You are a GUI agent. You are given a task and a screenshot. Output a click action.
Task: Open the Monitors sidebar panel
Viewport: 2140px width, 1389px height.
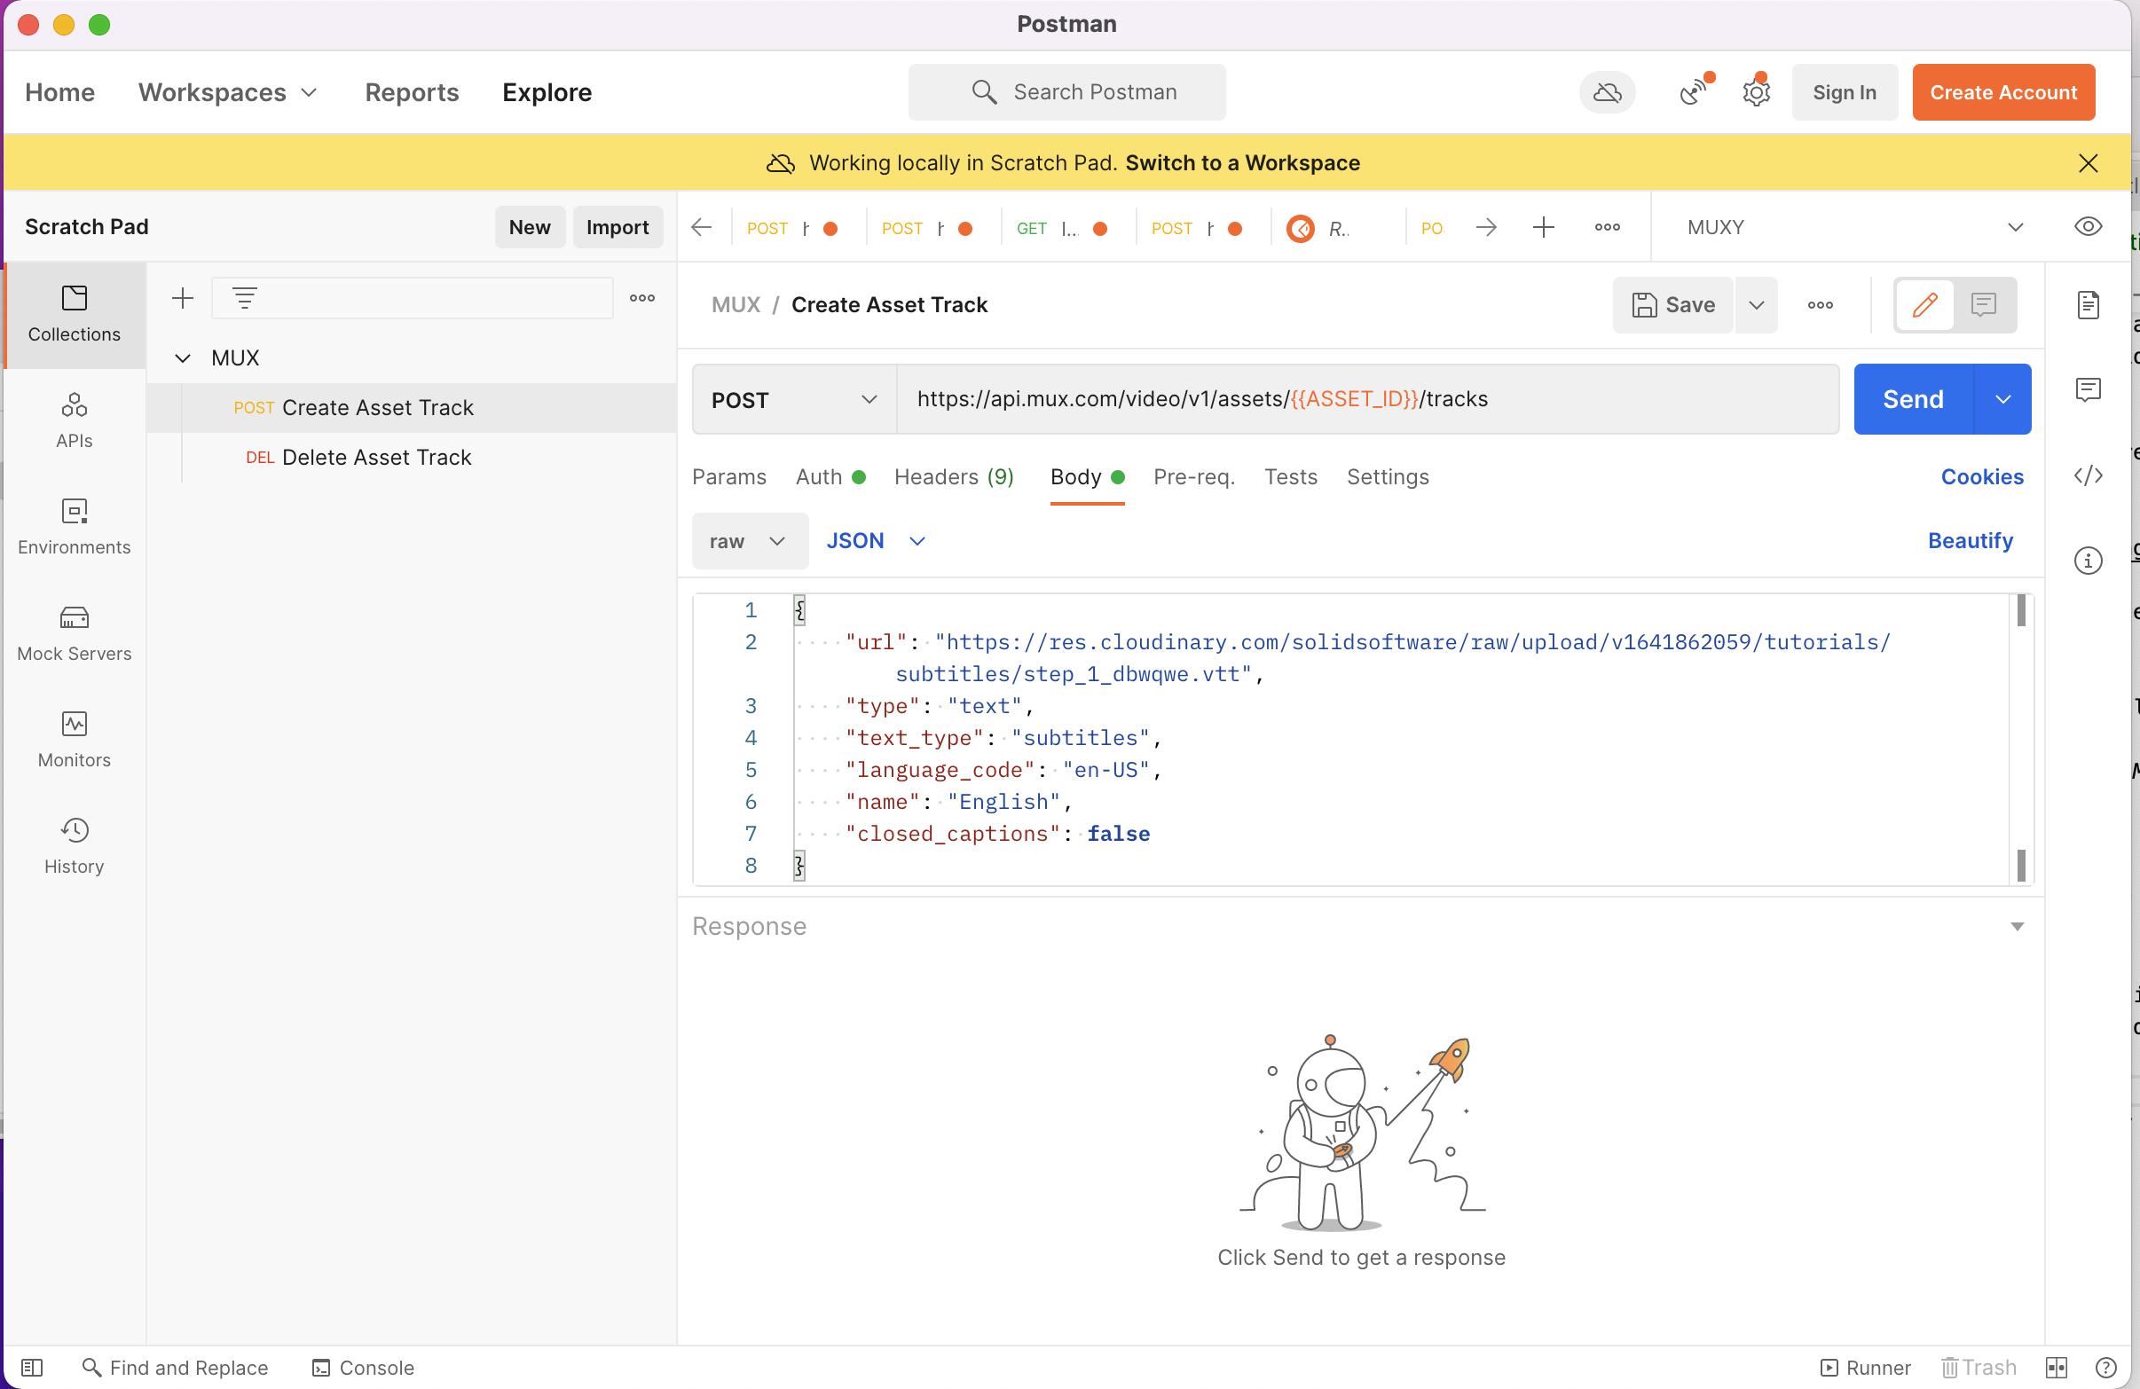pos(74,740)
